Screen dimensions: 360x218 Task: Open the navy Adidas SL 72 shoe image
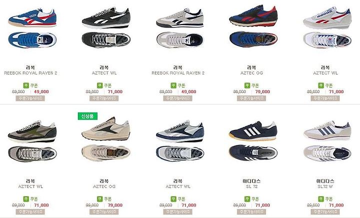pyautogui.click(x=253, y=141)
